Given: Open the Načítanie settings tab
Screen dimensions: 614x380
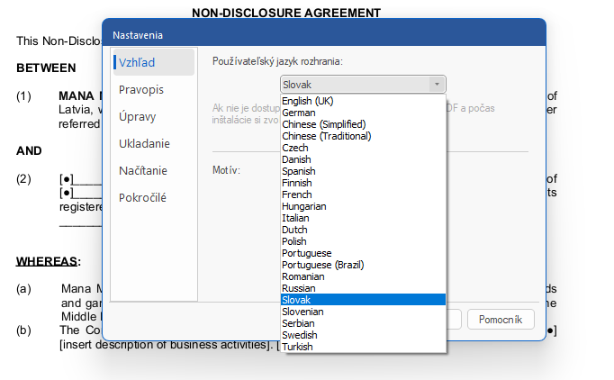Looking at the screenshot, I should click(153, 171).
